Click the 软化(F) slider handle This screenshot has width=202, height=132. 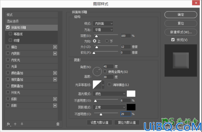click(x=94, y=53)
